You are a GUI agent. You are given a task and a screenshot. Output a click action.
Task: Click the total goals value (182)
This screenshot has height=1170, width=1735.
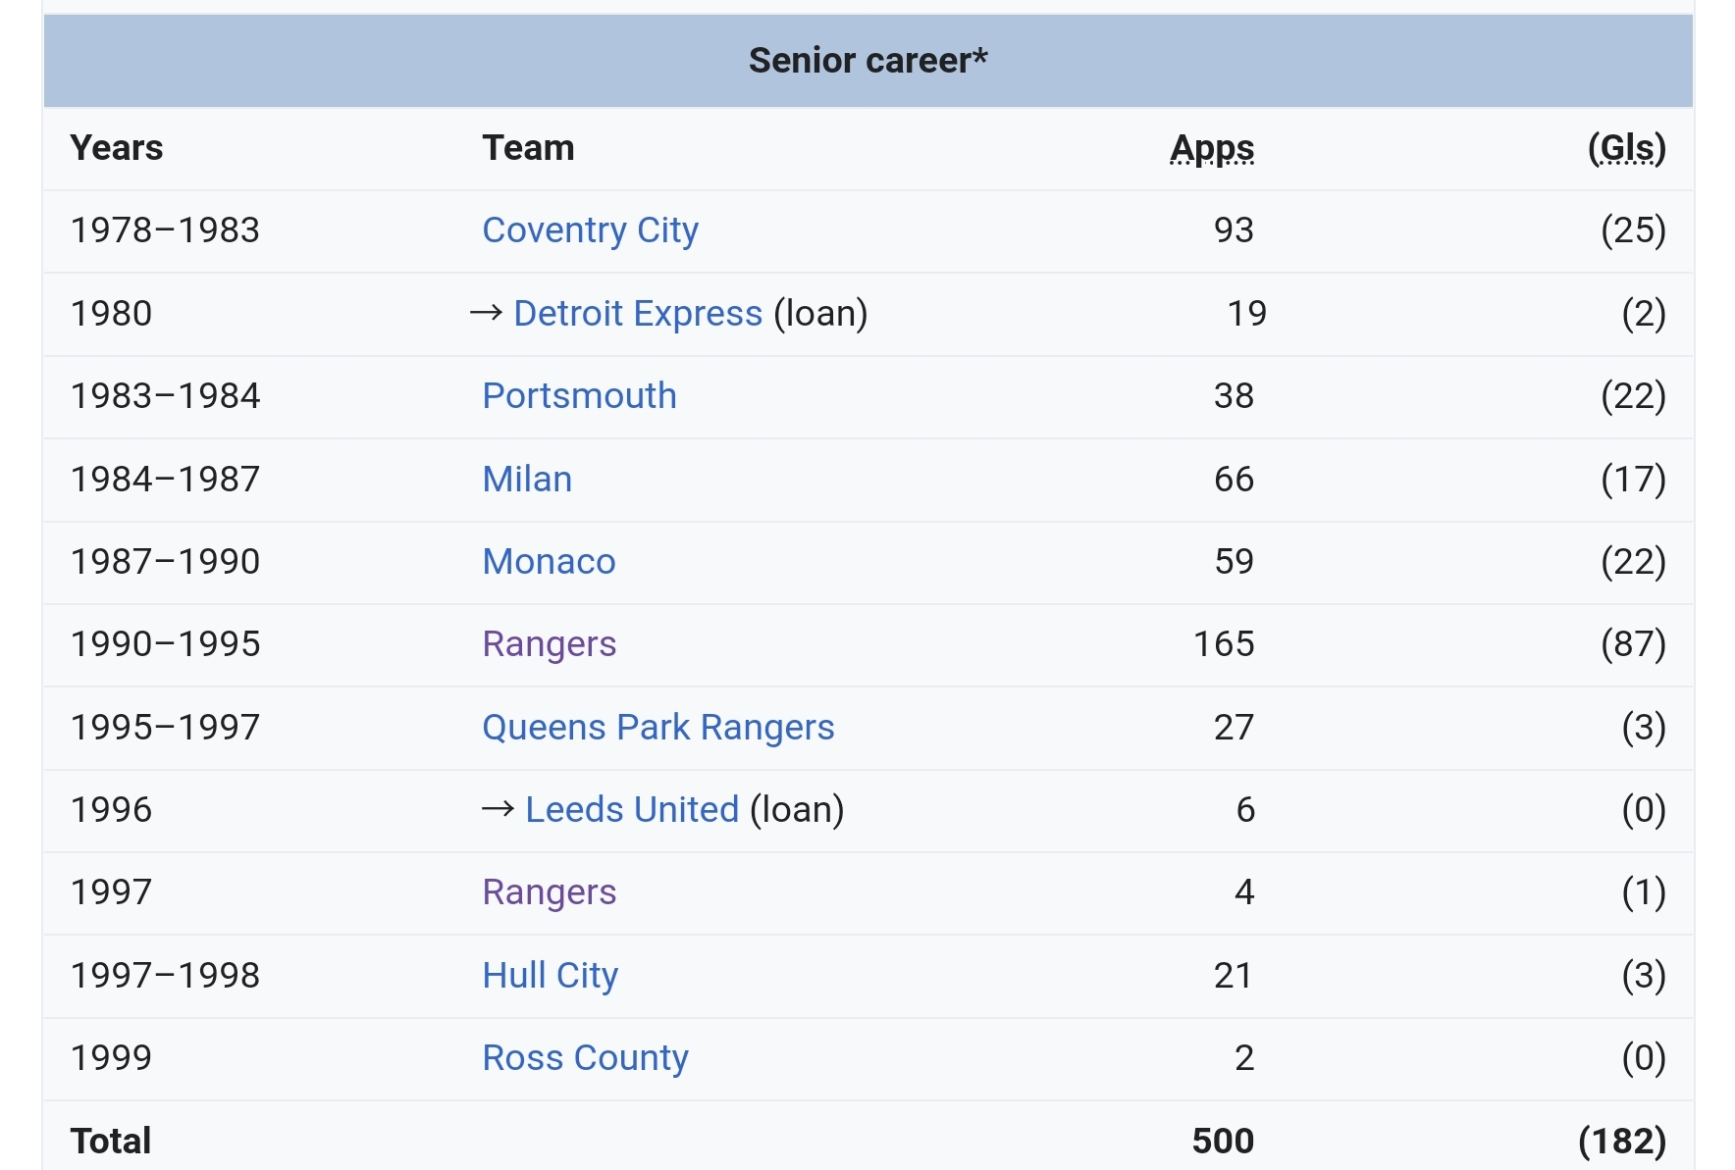coord(1621,1141)
